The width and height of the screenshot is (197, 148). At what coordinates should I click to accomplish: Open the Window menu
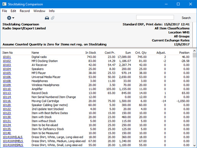click(39, 11)
